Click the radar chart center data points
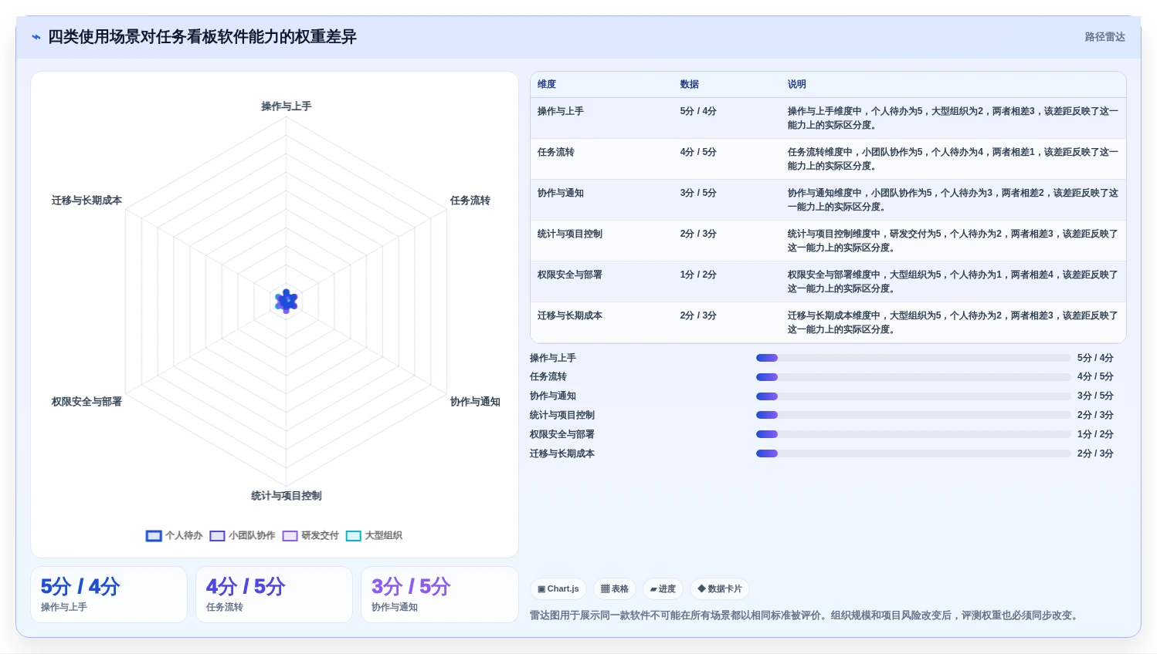Viewport: 1157px width, 654px height. tap(287, 302)
